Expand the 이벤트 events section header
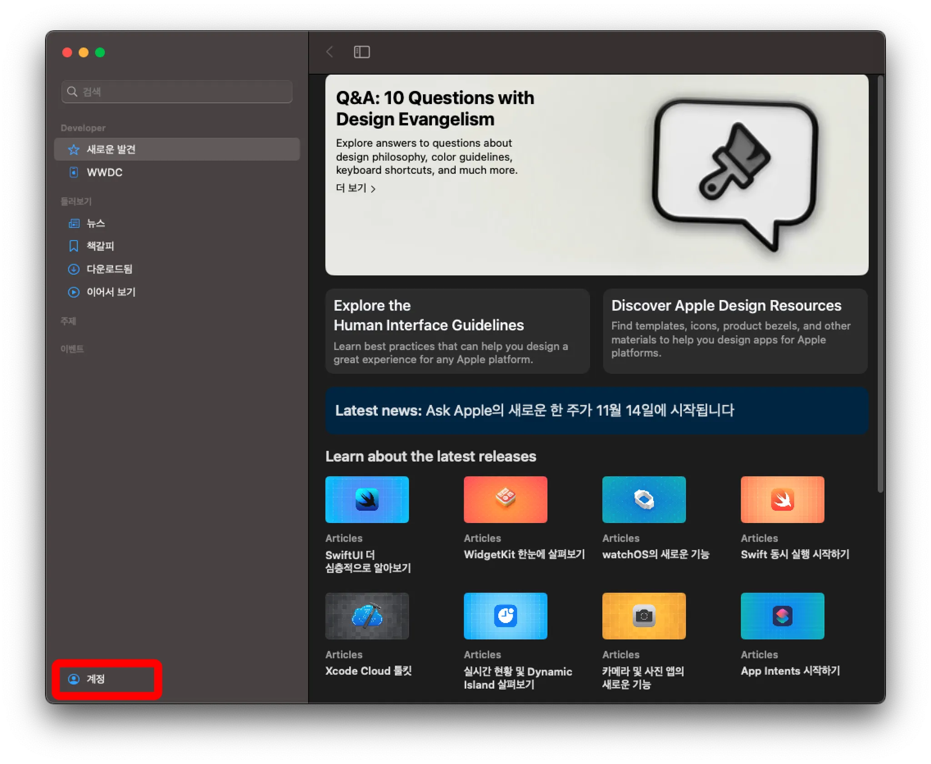The image size is (931, 764). click(x=72, y=349)
